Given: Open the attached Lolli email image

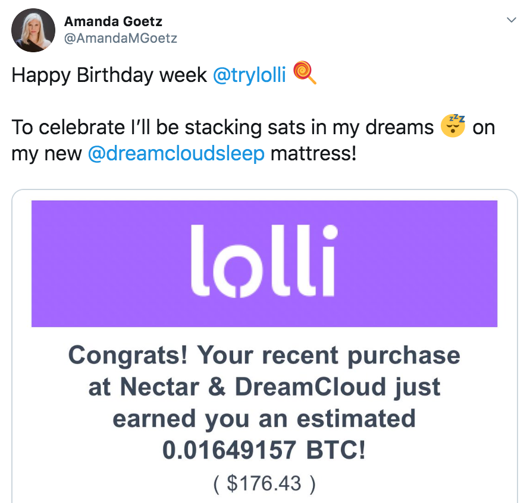Looking at the screenshot, I should pyautogui.click(x=265, y=346).
